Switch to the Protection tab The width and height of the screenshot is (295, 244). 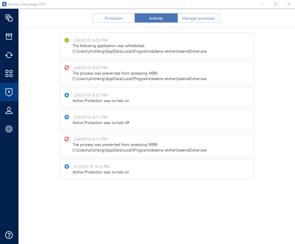[x=114, y=18]
